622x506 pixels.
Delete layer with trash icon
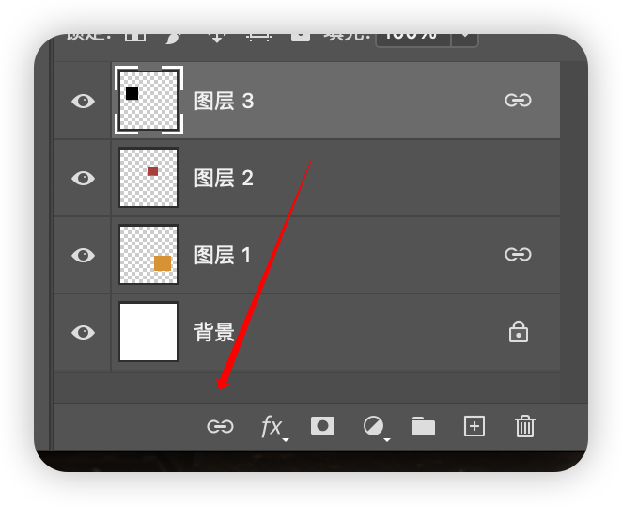click(x=525, y=426)
